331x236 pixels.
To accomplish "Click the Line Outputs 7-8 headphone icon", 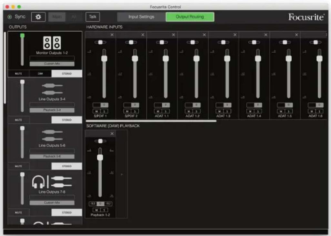I will [x=38, y=182].
